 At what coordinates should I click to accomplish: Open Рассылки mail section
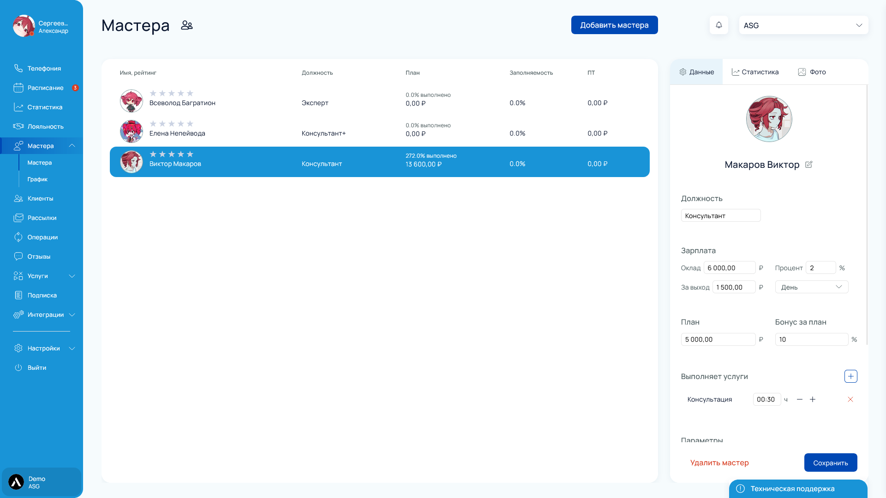point(42,218)
